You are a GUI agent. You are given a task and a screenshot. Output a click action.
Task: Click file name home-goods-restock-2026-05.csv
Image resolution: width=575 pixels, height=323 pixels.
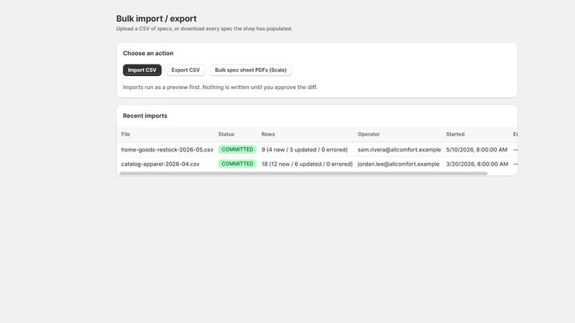pos(167,149)
